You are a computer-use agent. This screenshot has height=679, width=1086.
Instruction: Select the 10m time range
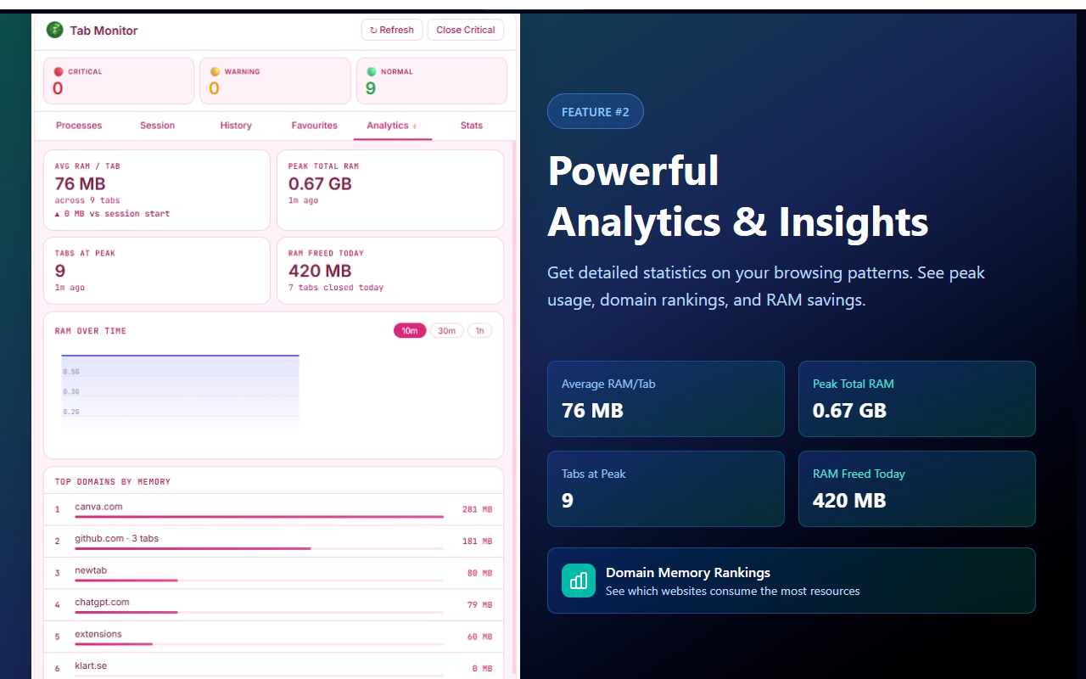click(410, 331)
